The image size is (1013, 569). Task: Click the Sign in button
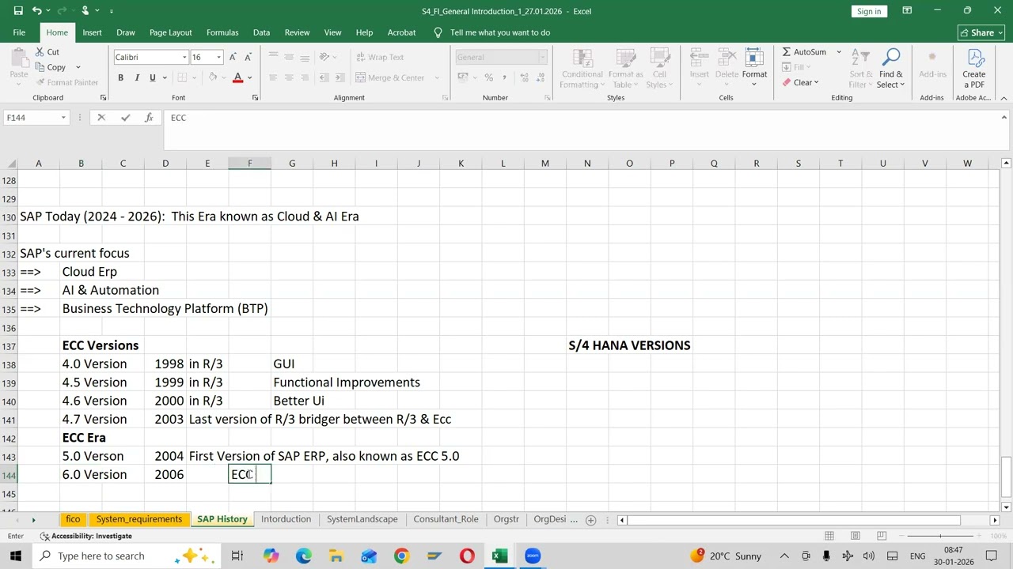pyautogui.click(x=869, y=11)
